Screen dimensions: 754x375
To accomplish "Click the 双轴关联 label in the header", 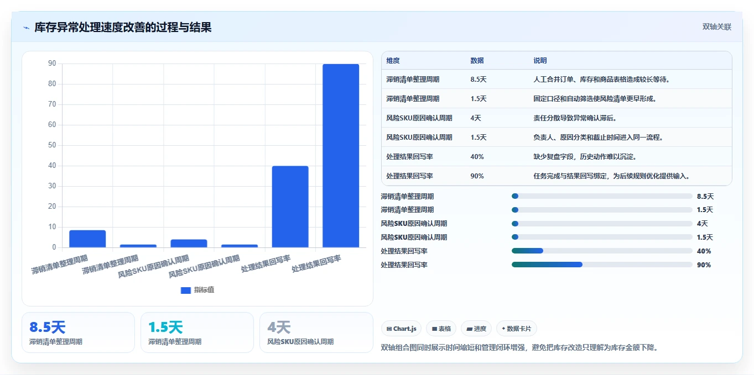I will click(x=717, y=27).
